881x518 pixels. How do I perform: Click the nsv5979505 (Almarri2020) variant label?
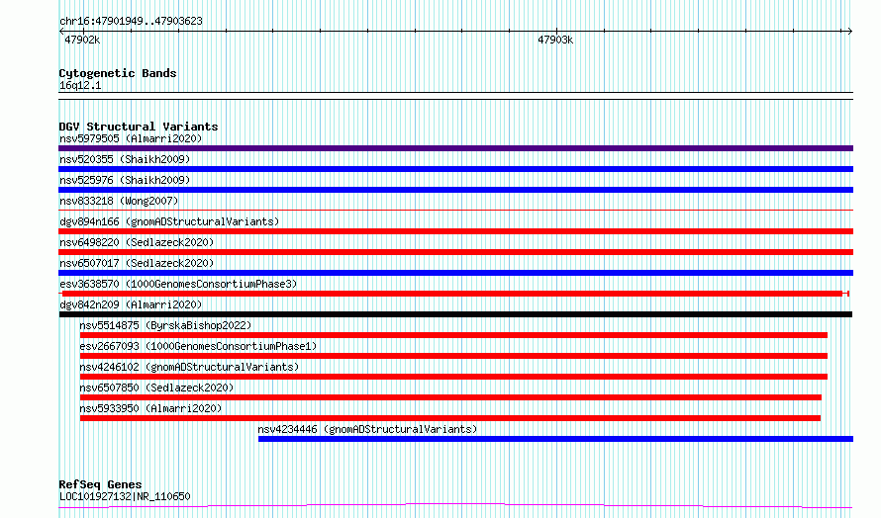pos(131,138)
